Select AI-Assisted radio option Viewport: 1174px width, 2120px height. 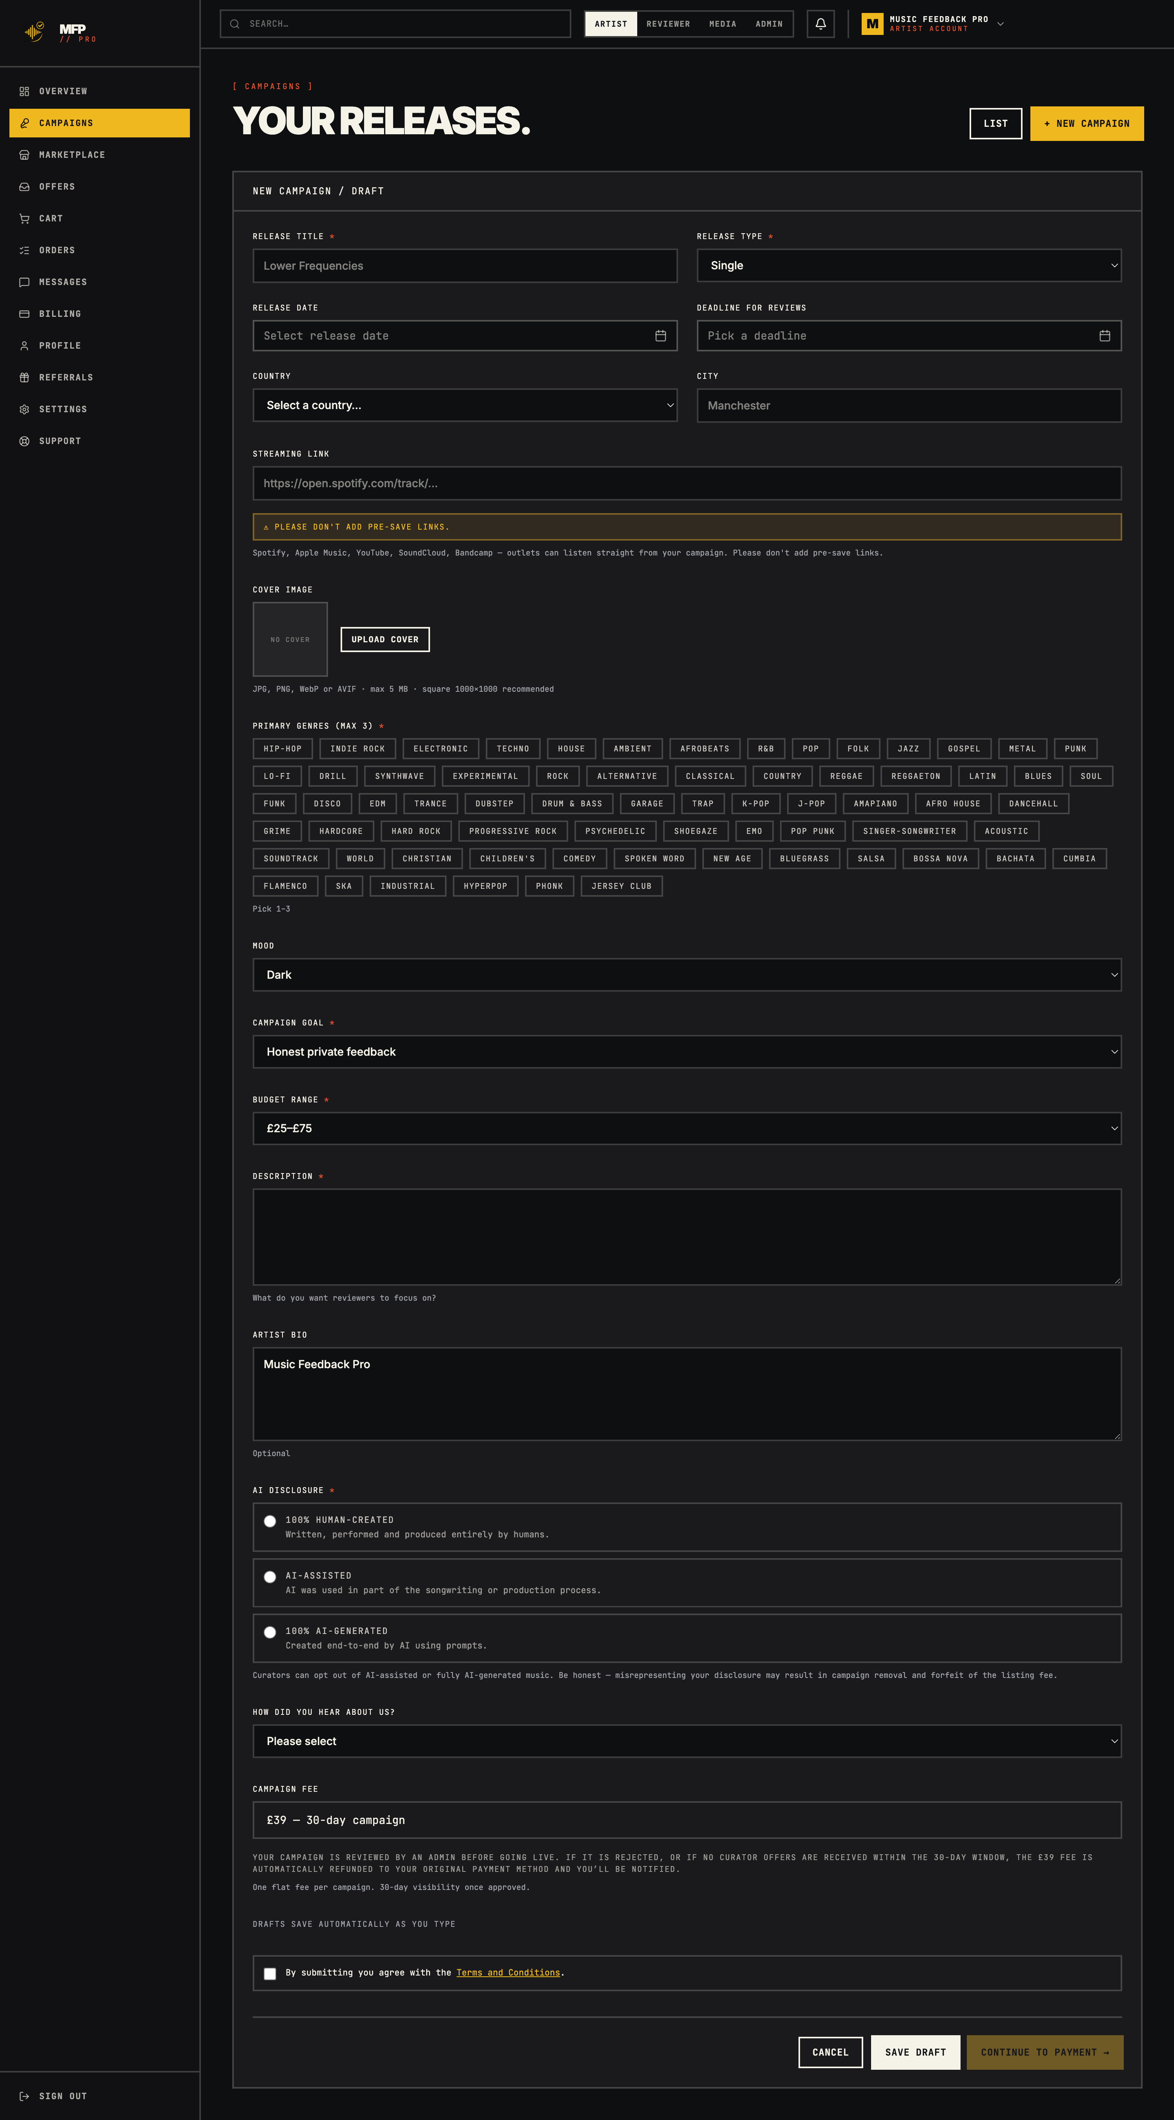pos(270,1577)
